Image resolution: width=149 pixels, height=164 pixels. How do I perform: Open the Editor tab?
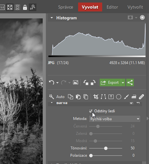click(112, 7)
